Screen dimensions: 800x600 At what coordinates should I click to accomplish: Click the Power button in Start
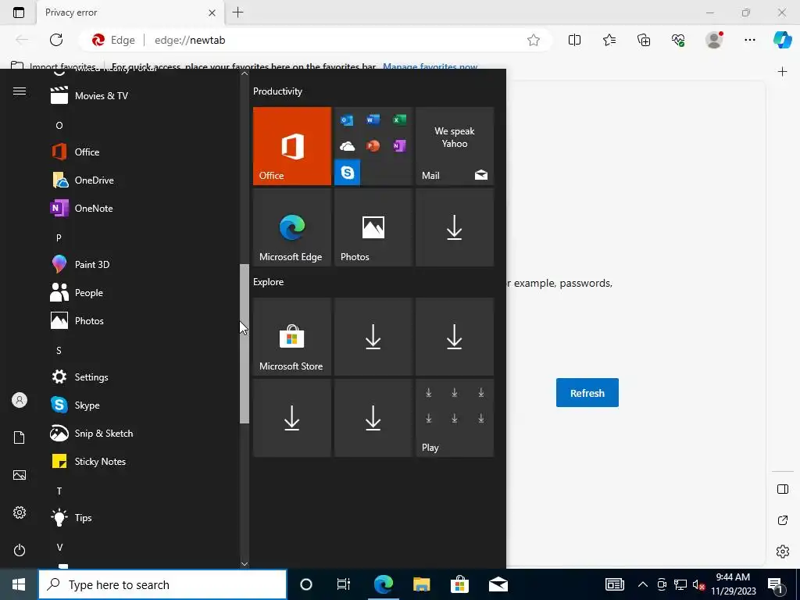point(20,550)
